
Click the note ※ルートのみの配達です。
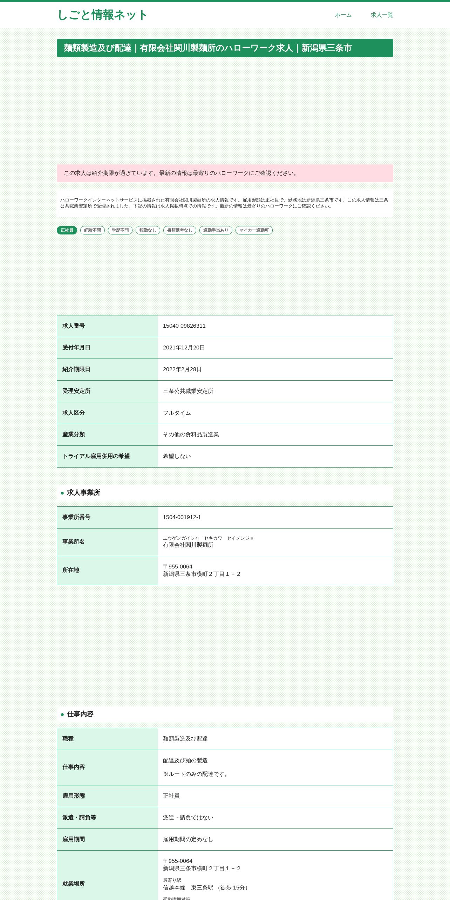click(197, 774)
